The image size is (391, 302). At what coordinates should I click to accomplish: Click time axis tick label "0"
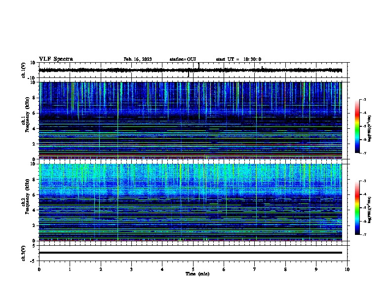pos(39,269)
